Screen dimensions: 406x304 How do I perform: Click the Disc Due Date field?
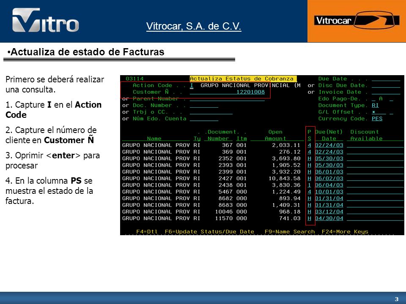(386, 86)
